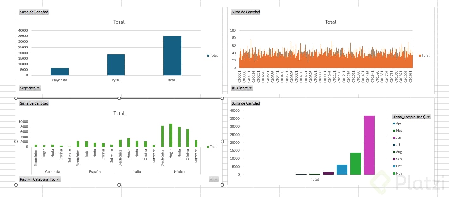Open the Categoria_Top field filter dropdown
The image size is (449, 197).
point(46,179)
